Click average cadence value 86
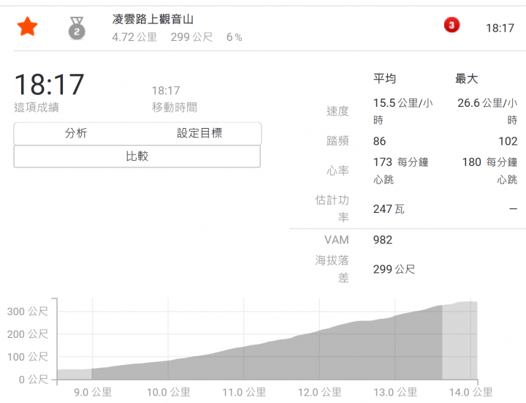The width and height of the screenshot is (526, 403). (379, 141)
